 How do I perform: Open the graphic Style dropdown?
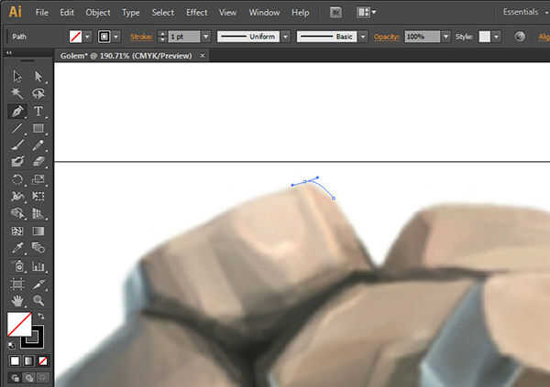click(496, 37)
